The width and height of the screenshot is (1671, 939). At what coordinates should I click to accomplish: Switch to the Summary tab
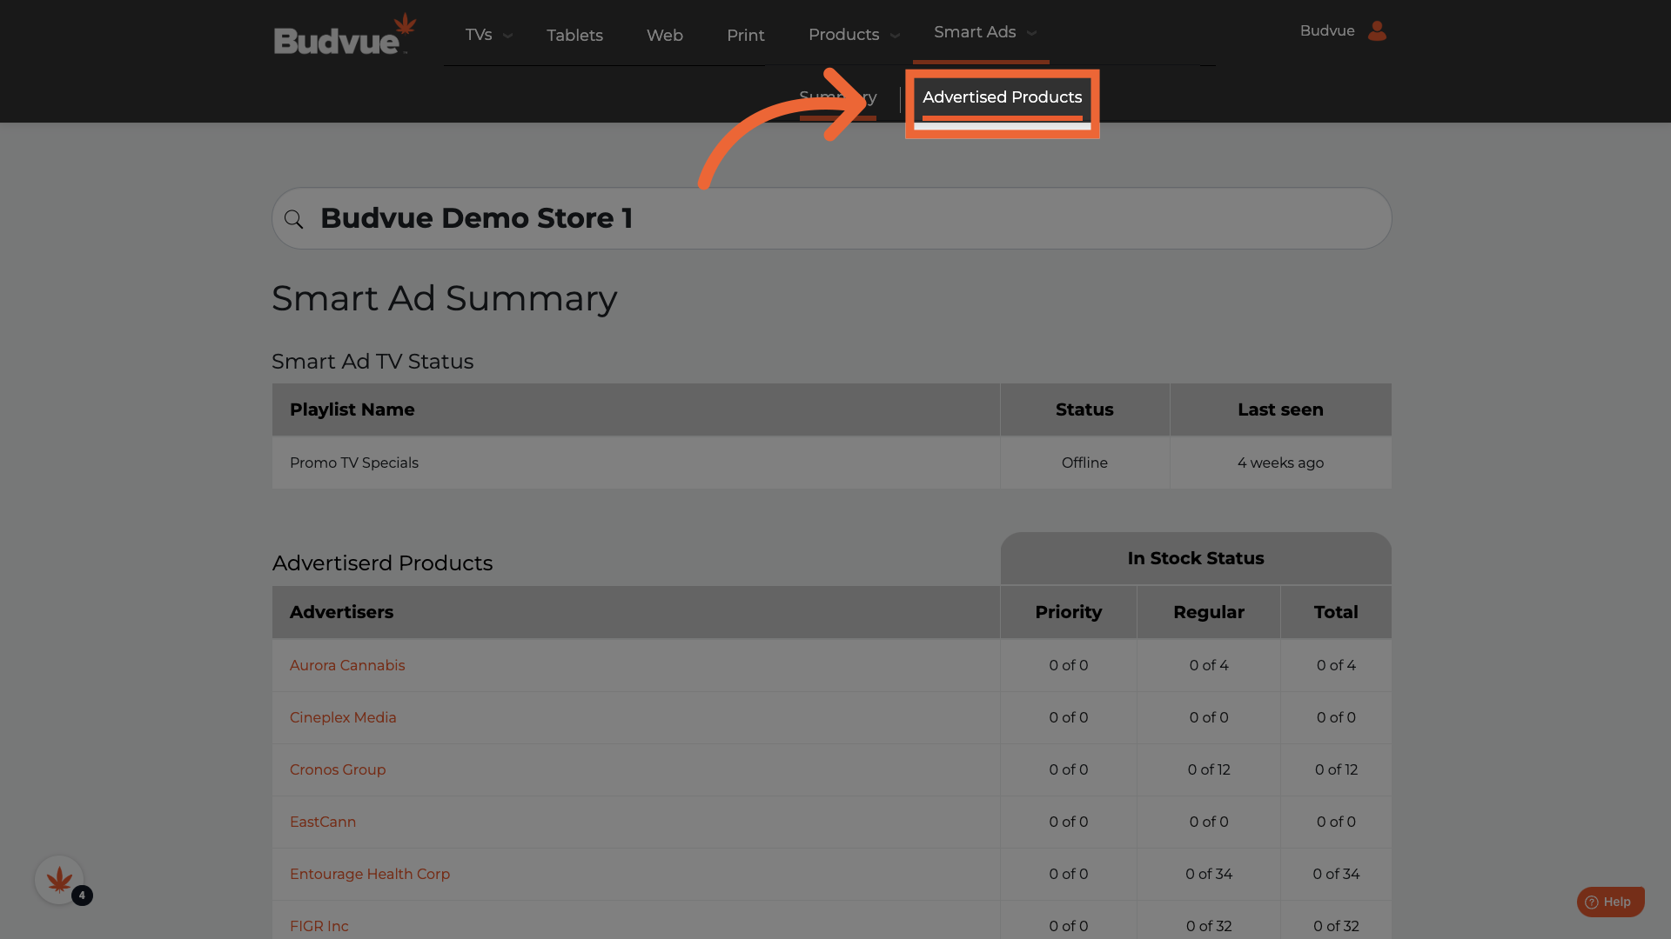837,97
